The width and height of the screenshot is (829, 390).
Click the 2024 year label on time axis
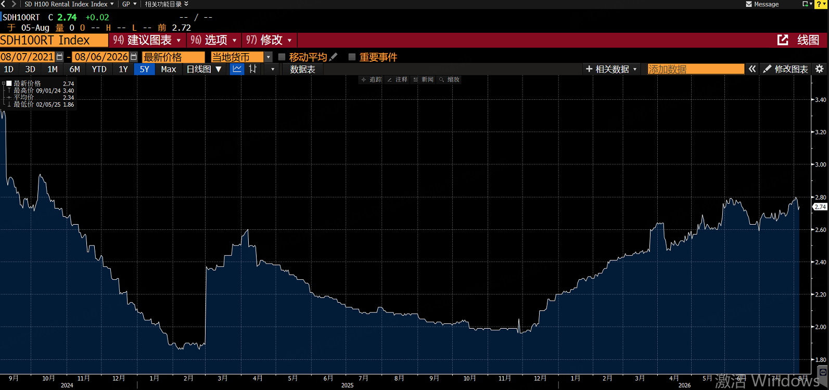(x=67, y=385)
